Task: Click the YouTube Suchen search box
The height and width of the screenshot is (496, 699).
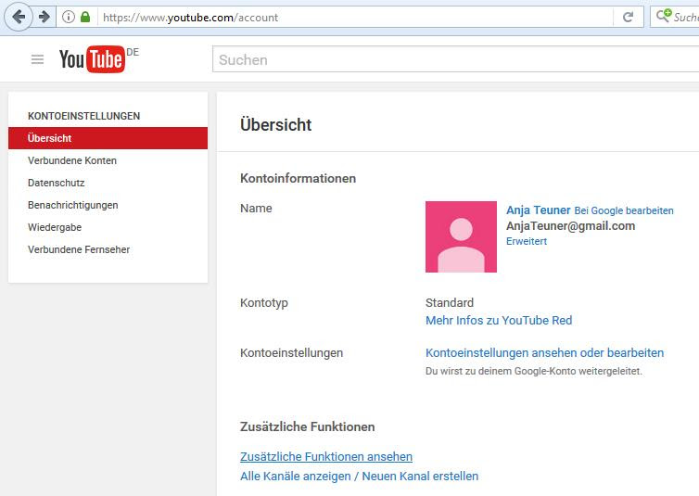Action: [x=455, y=59]
